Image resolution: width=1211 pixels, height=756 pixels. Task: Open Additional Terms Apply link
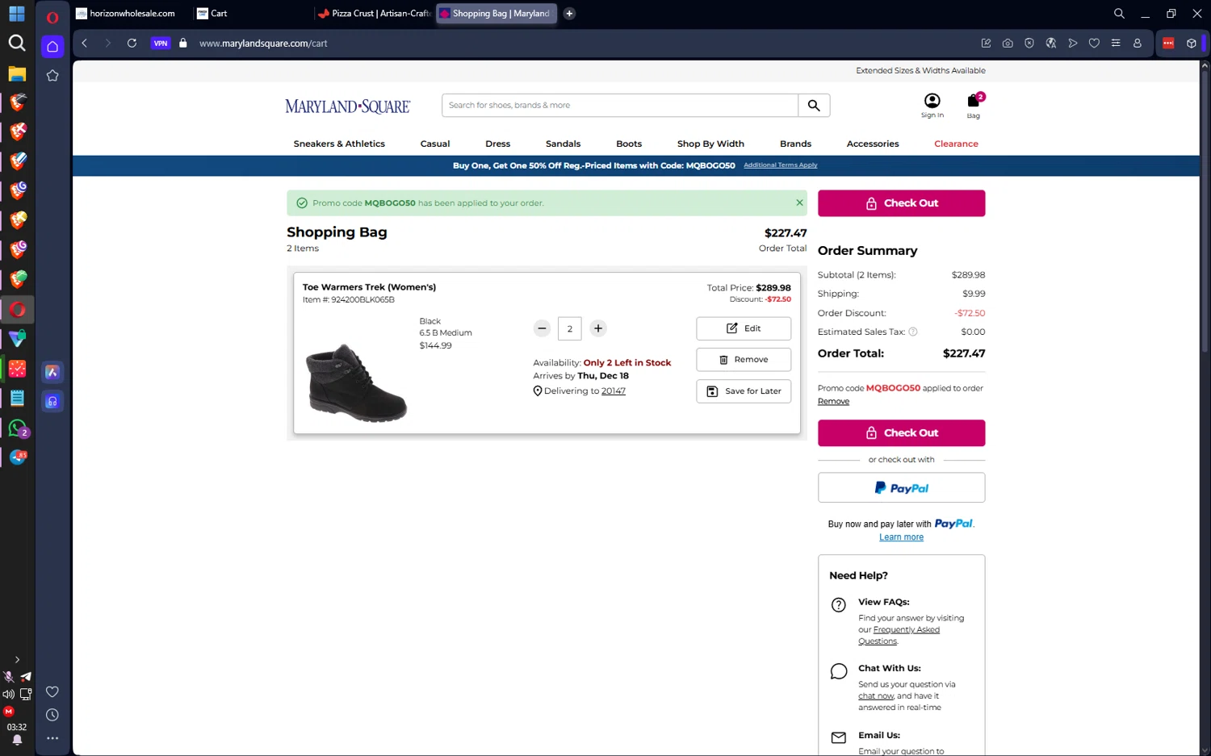click(780, 165)
